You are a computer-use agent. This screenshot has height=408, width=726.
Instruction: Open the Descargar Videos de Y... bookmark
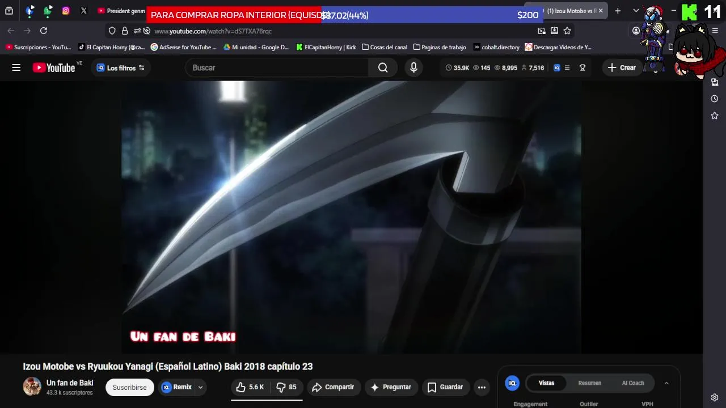(x=558, y=47)
